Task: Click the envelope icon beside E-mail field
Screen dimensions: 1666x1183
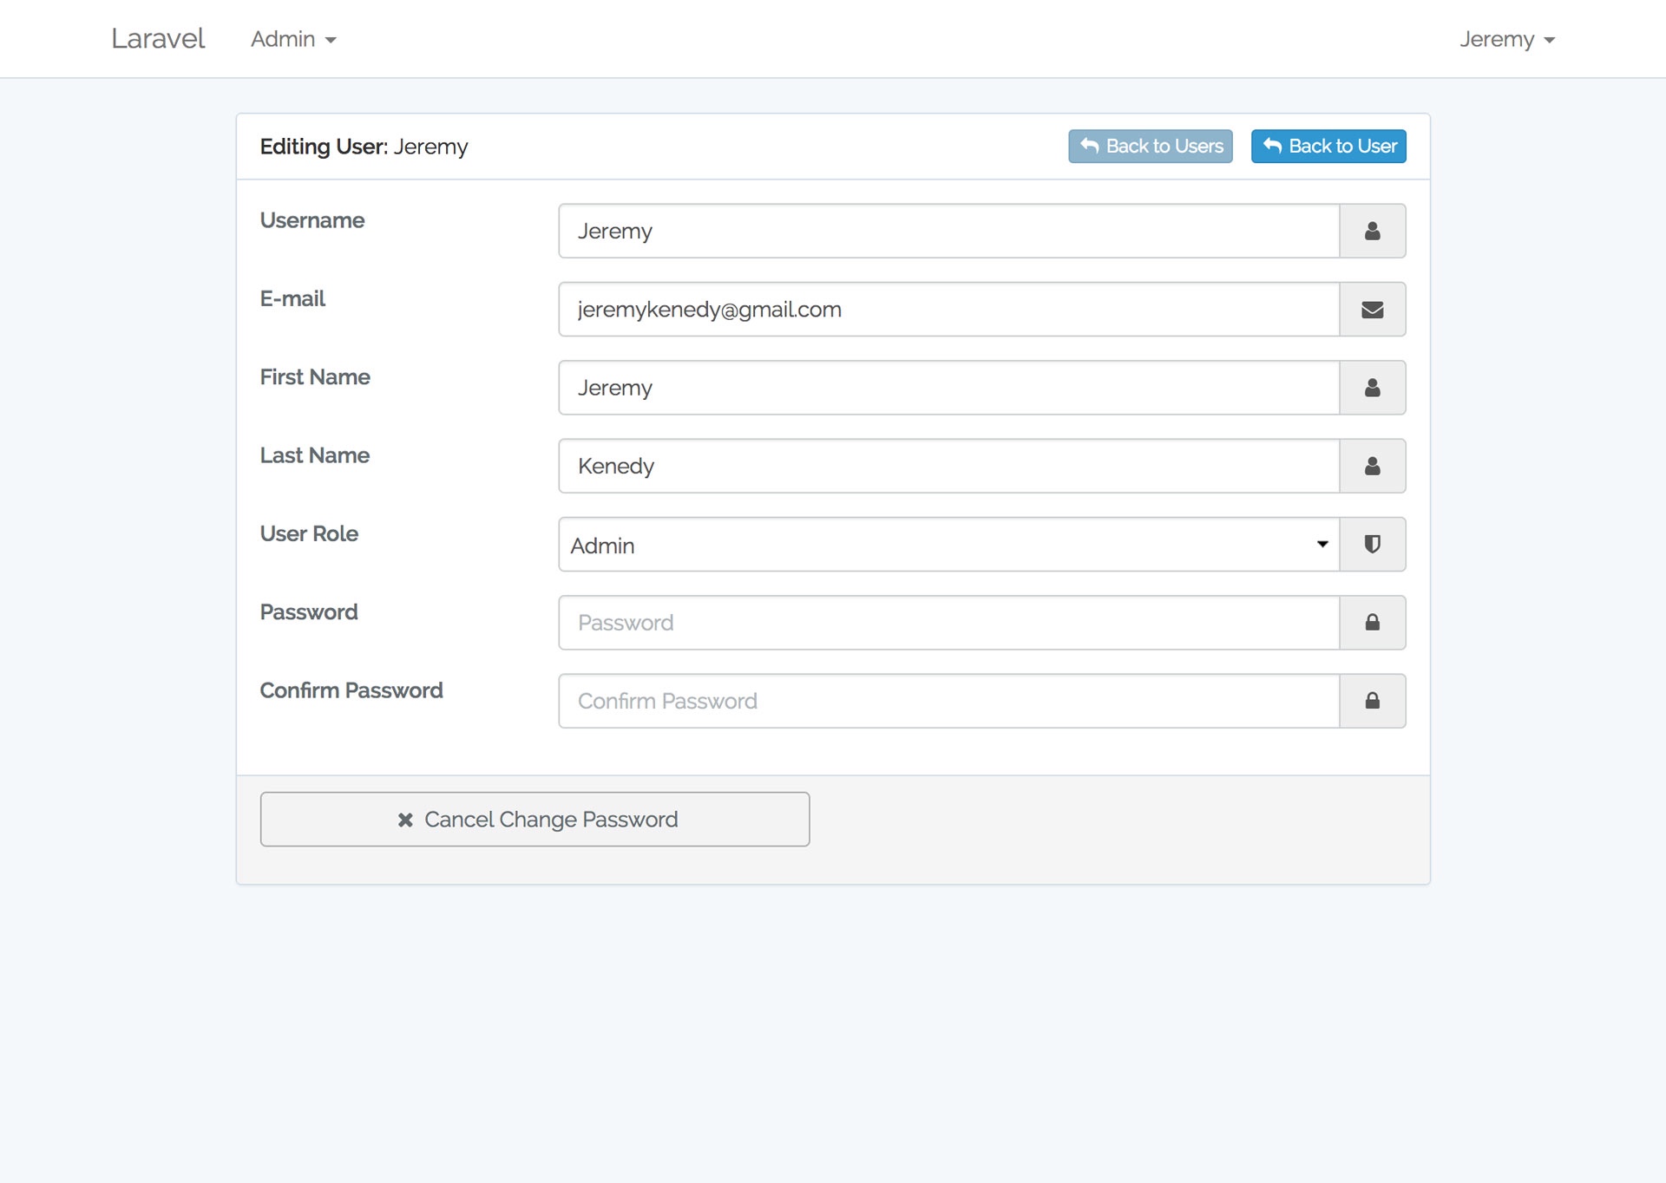Action: pyautogui.click(x=1372, y=310)
